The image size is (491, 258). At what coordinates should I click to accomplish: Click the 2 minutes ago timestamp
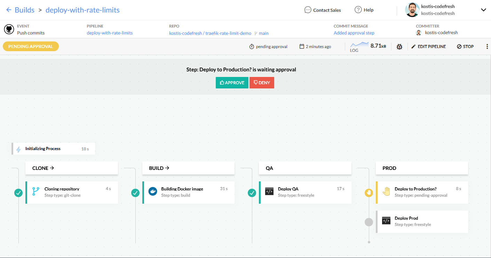(x=318, y=47)
